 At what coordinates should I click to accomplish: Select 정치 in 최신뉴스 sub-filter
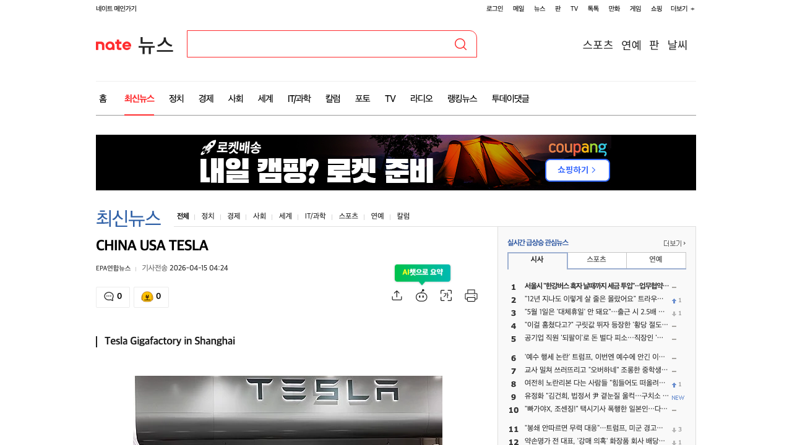tap(208, 216)
